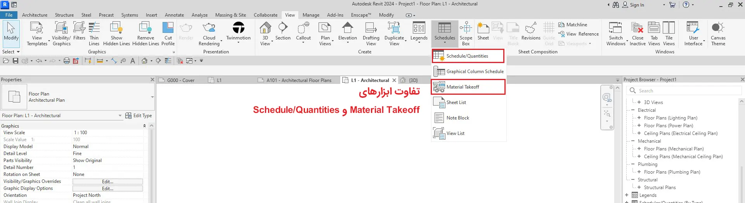This screenshot has height=203, width=745.
Task: Expand Floor Plans (Lighting Plan) node
Action: (639, 118)
